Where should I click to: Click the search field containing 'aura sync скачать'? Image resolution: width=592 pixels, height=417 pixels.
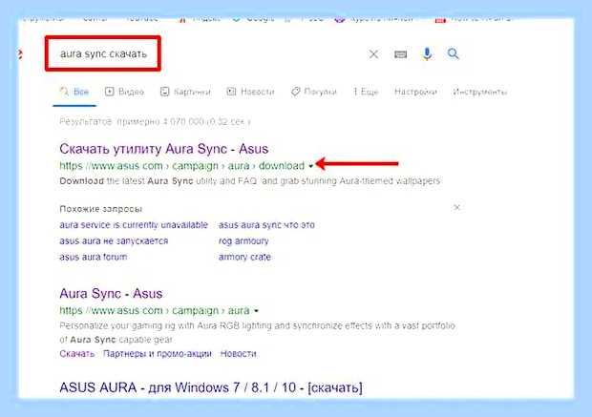click(103, 53)
